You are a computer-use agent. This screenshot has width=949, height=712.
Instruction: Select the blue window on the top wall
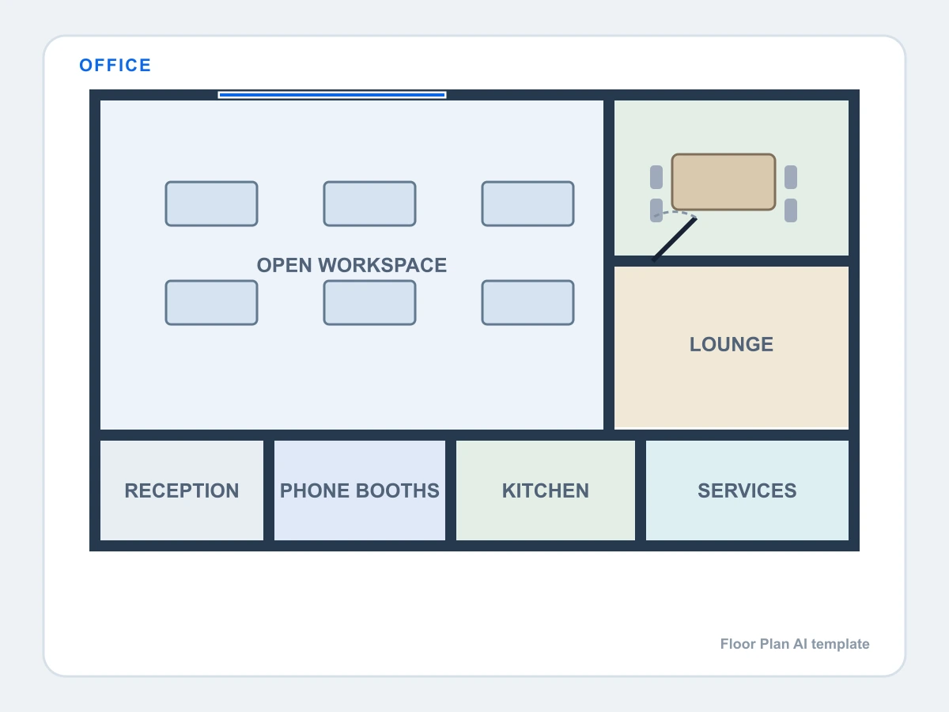pos(332,95)
